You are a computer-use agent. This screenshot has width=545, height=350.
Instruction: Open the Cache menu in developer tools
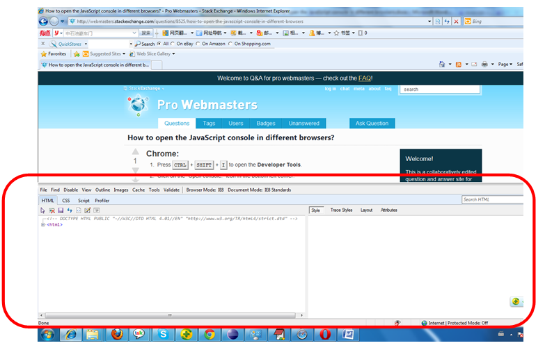(139, 190)
